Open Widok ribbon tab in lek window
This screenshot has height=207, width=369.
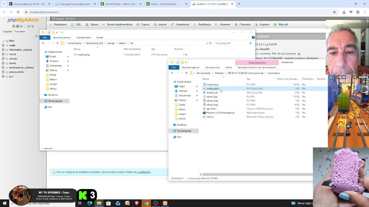99,38
